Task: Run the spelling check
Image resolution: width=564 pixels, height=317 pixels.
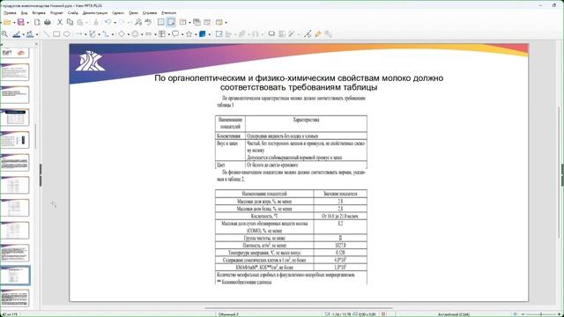Action: (x=148, y=22)
